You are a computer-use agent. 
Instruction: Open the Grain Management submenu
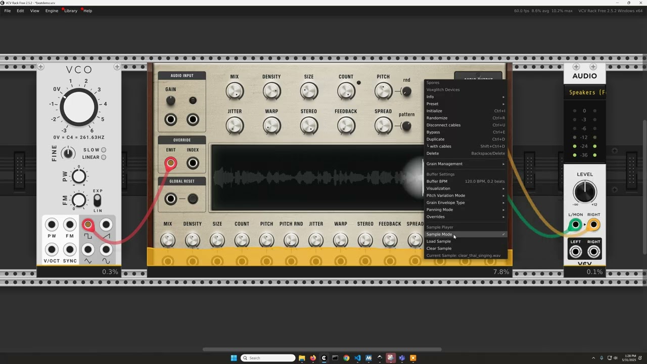click(465, 164)
